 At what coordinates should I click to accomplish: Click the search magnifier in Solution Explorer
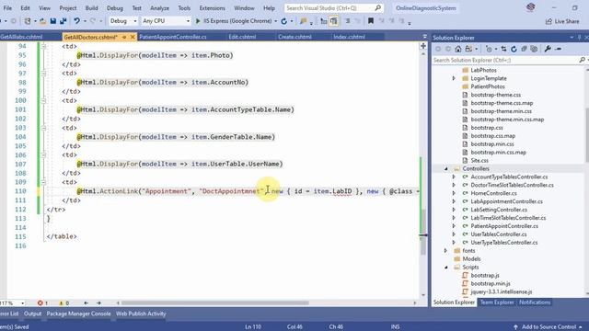pos(582,60)
